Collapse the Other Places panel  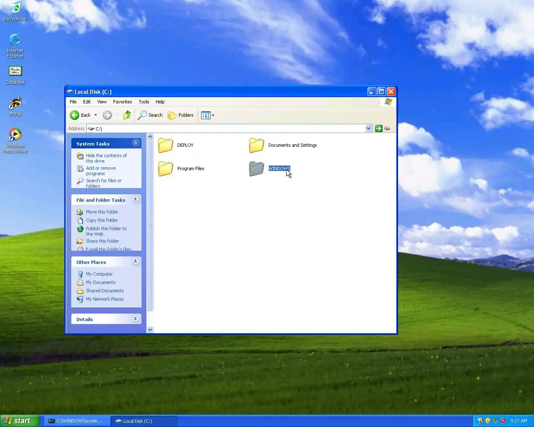pyautogui.click(x=135, y=261)
